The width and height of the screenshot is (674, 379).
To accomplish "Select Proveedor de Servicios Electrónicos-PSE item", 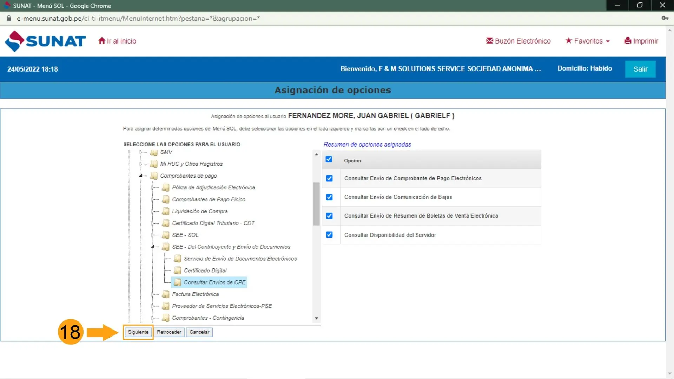I will [222, 306].
